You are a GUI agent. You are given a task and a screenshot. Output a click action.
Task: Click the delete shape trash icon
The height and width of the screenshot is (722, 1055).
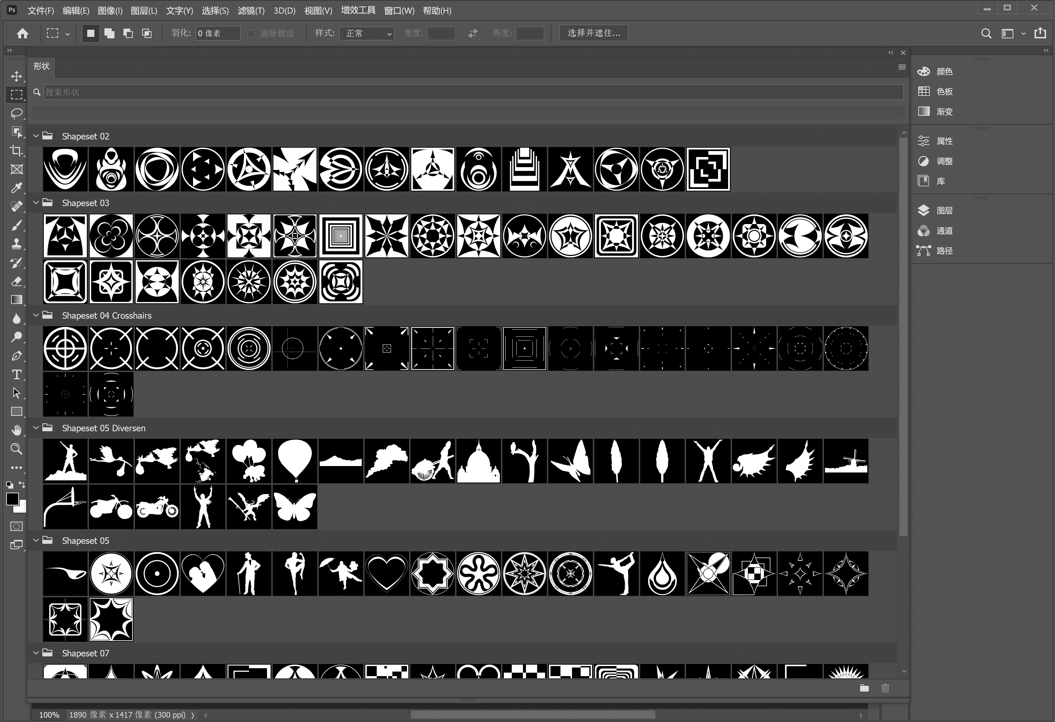pyautogui.click(x=885, y=688)
